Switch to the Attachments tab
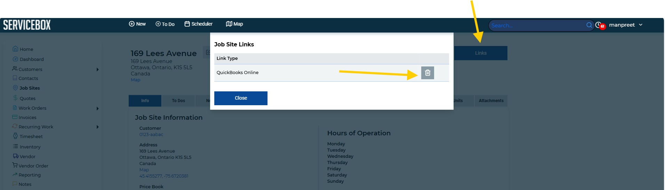 tap(491, 101)
